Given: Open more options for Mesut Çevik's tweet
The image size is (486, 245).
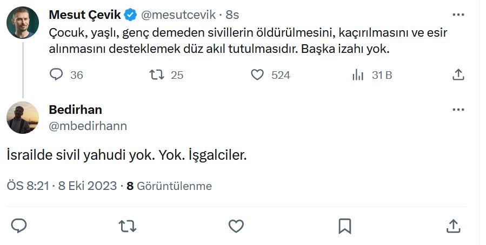Looking at the screenshot, I should pyautogui.click(x=458, y=14).
